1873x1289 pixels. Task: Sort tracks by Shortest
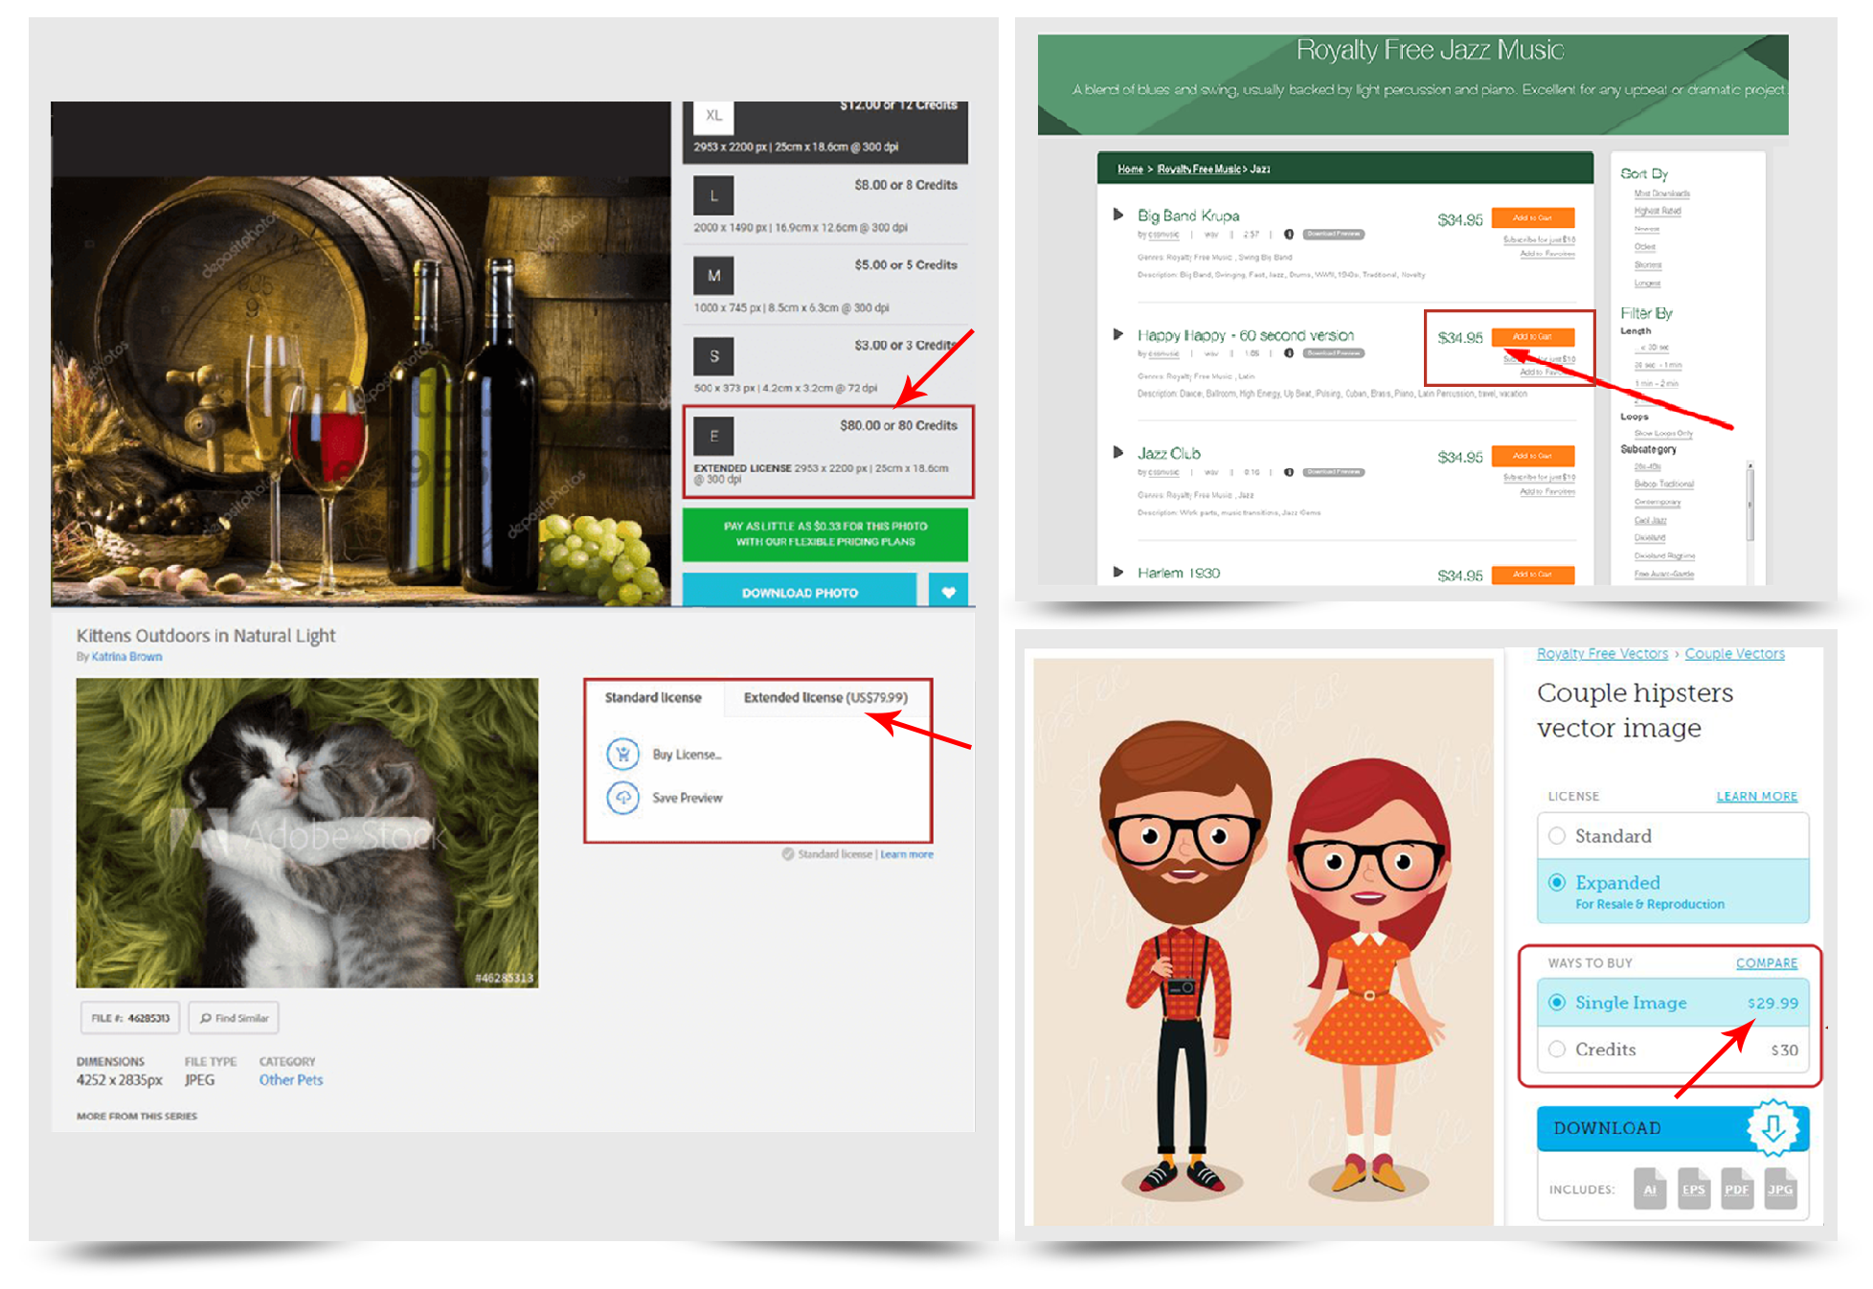click(x=1648, y=264)
